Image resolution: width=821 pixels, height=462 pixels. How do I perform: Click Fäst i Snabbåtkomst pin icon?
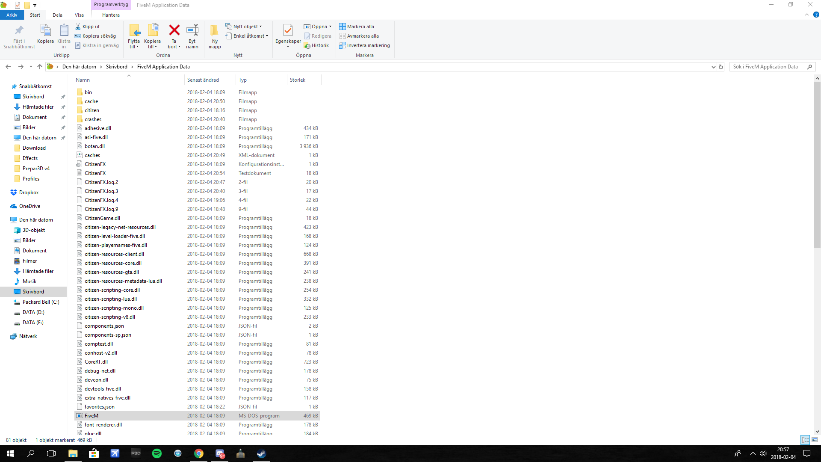(x=19, y=30)
